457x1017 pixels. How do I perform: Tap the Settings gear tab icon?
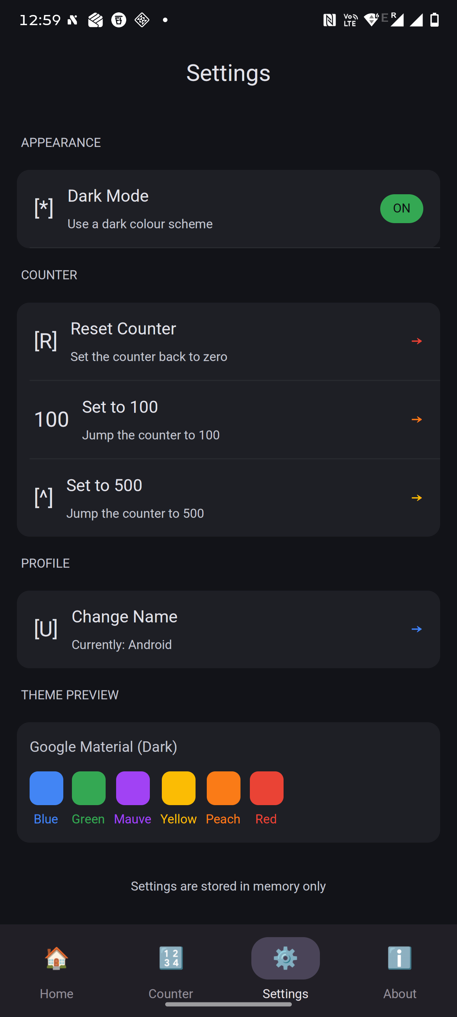pos(285,958)
